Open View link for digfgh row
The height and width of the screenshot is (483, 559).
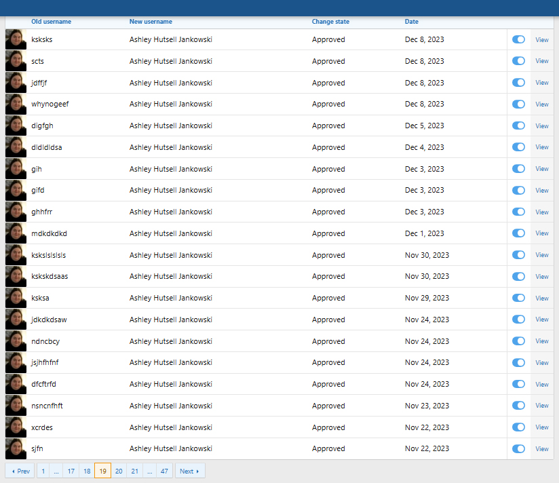pos(542,125)
